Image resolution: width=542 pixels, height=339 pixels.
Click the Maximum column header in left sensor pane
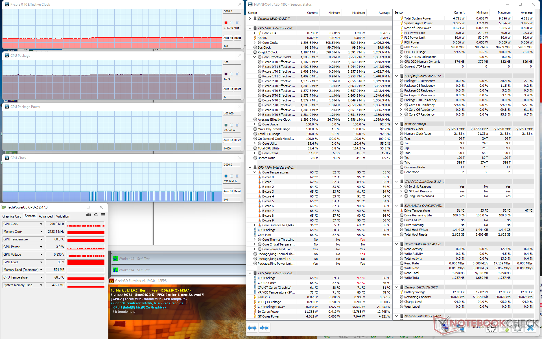354,13
